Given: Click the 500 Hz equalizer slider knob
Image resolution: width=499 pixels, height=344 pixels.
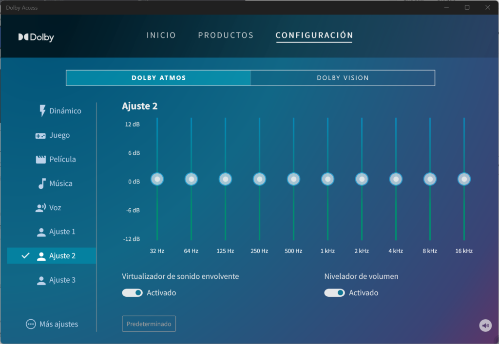Looking at the screenshot, I should [x=293, y=179].
